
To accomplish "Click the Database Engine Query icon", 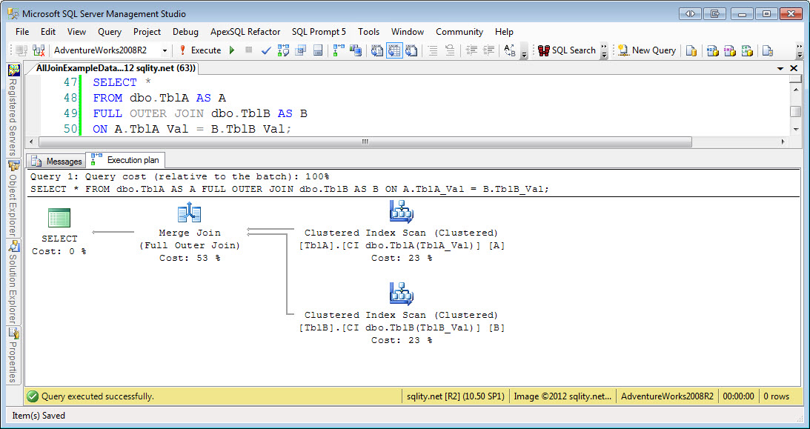I will (691, 50).
